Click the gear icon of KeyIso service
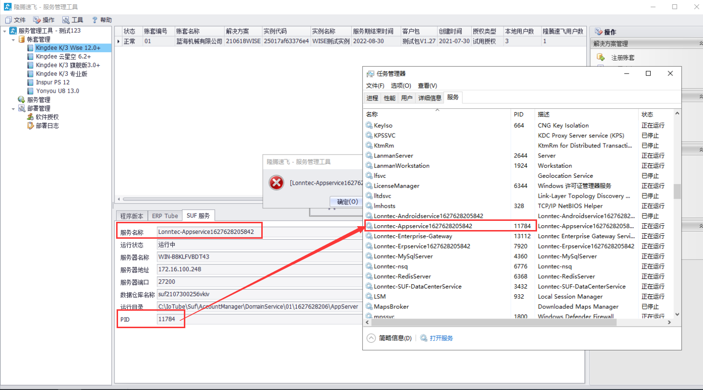Screen dimensions: 703x390 tap(369, 125)
